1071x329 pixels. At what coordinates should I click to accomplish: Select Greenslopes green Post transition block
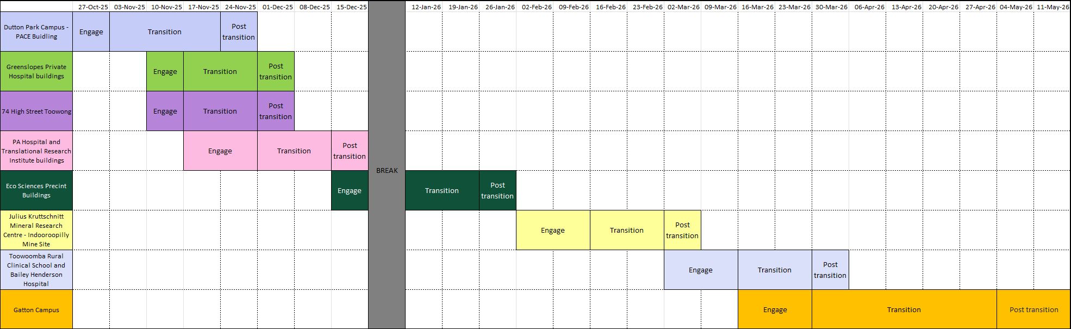click(276, 71)
